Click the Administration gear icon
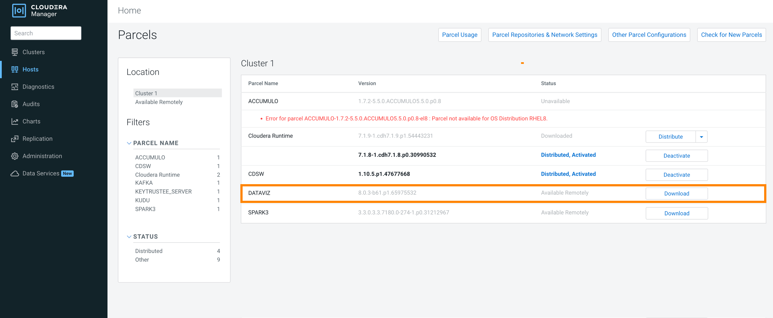This screenshot has width=773, height=318. pyautogui.click(x=15, y=156)
